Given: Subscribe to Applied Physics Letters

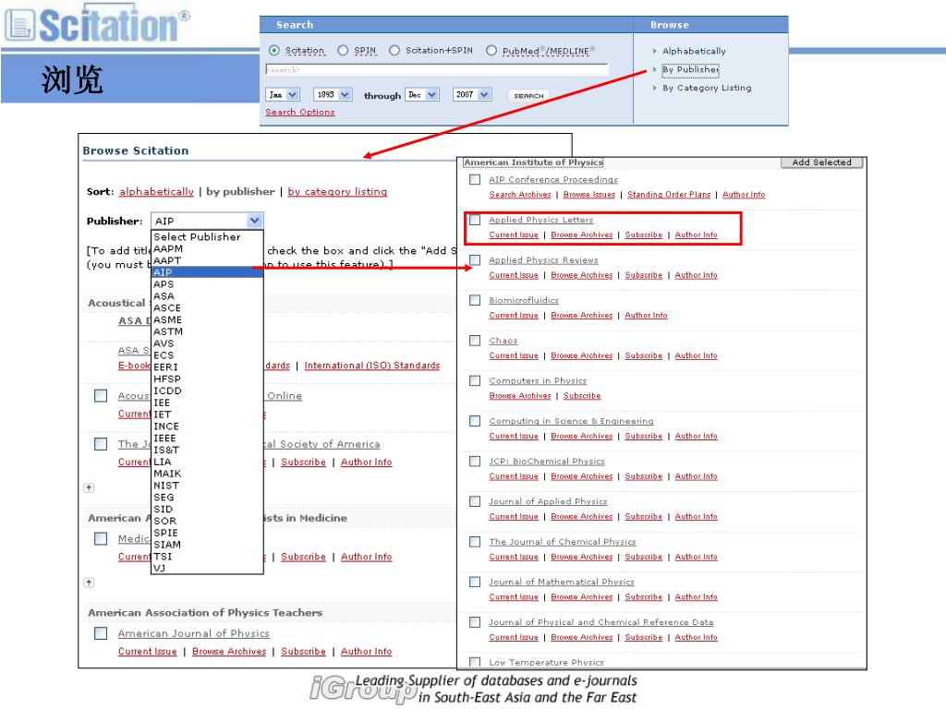Looking at the screenshot, I should [643, 235].
